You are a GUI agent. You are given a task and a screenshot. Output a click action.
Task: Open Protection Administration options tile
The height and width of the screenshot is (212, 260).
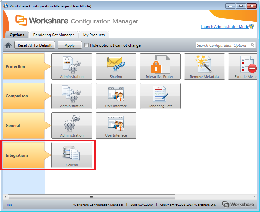coord(72,67)
